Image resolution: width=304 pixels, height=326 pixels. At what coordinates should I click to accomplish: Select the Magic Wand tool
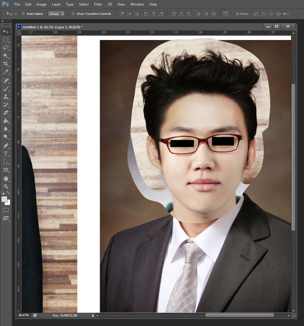coord(6,56)
